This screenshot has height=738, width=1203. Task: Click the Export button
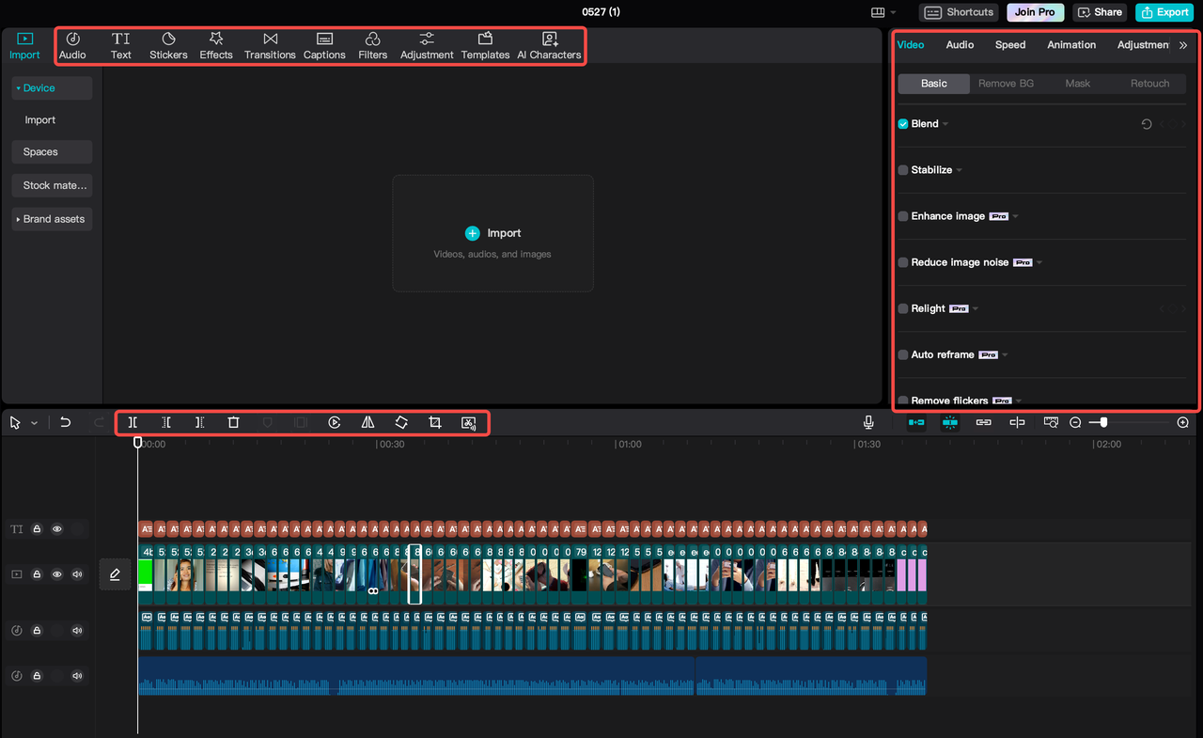point(1164,12)
